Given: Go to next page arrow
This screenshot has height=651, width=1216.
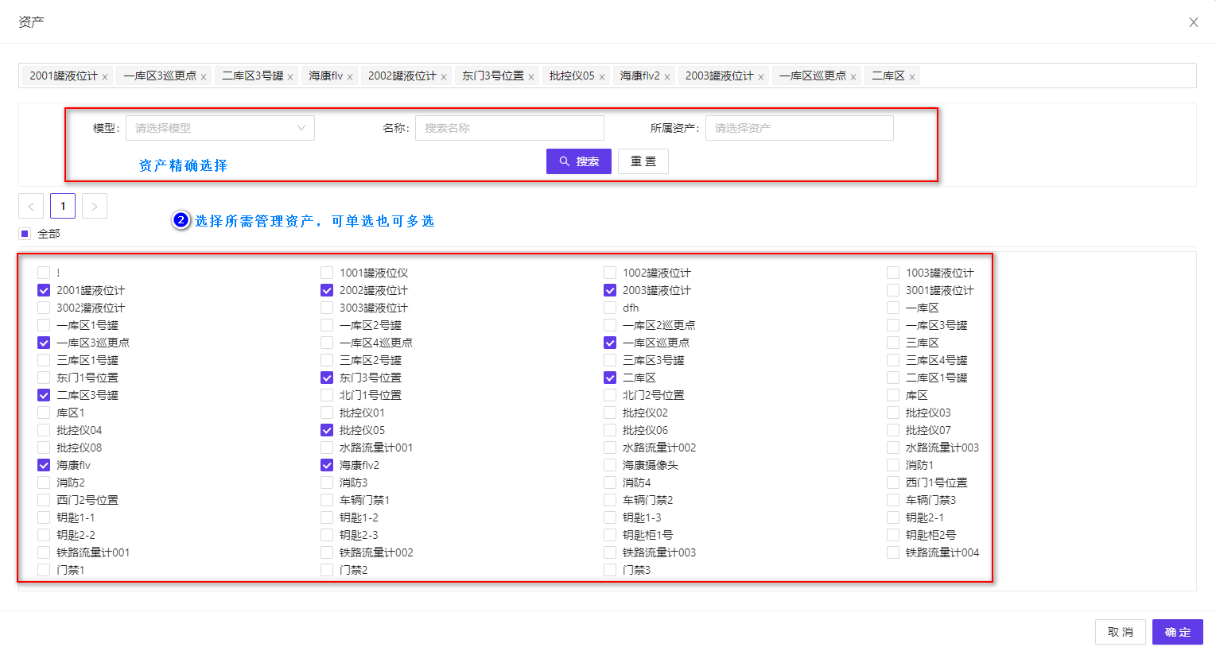Looking at the screenshot, I should coord(95,206).
